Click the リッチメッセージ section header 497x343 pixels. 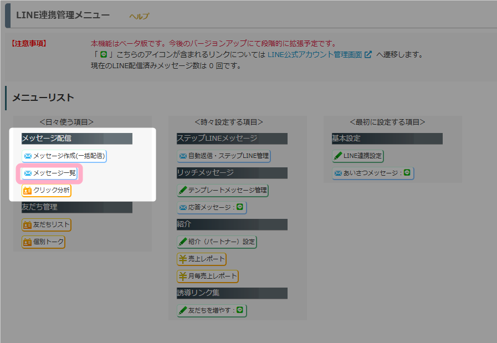(x=232, y=173)
